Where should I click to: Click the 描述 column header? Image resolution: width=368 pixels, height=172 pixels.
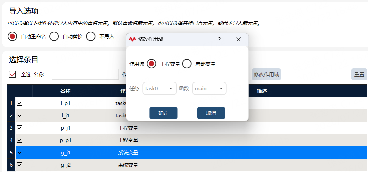tap(262, 91)
